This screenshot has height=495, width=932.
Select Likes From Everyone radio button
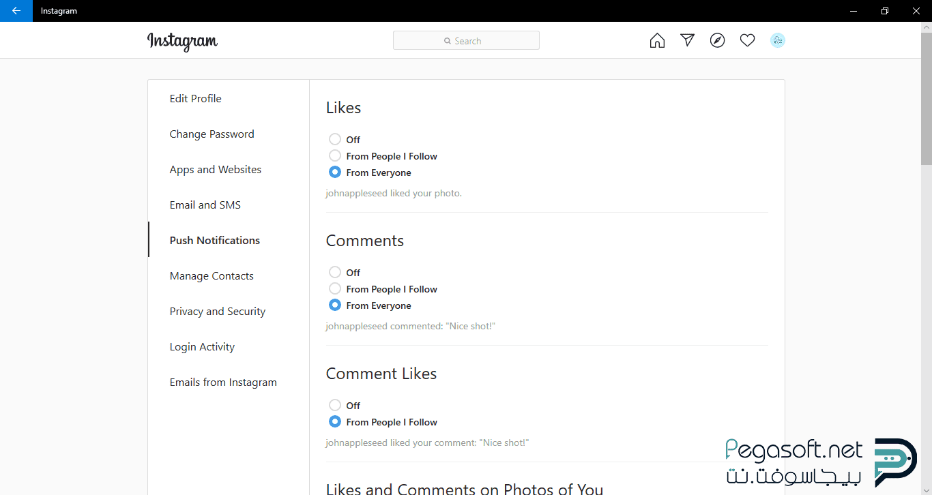pyautogui.click(x=335, y=172)
